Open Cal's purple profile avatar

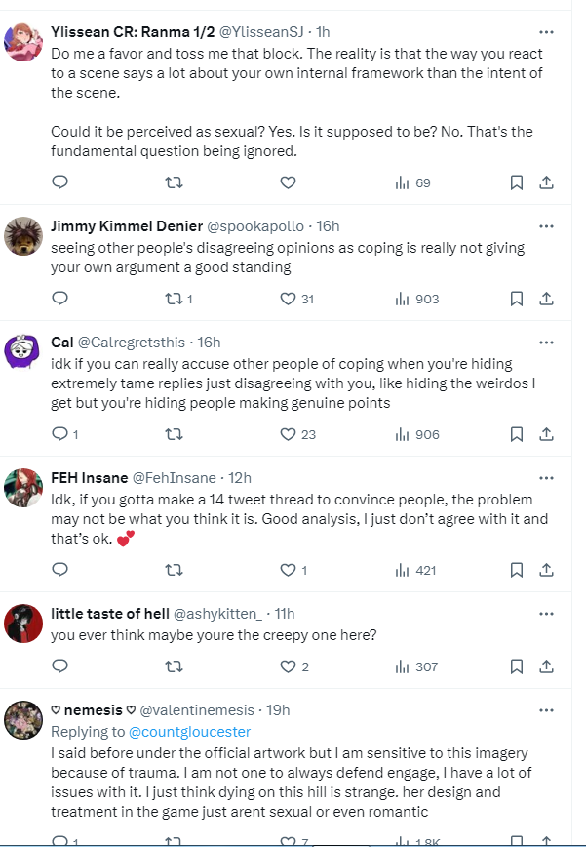(22, 351)
